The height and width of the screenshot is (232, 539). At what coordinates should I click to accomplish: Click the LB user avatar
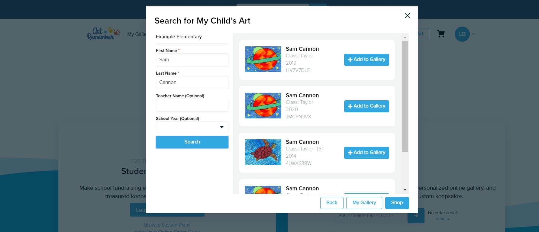(x=462, y=34)
